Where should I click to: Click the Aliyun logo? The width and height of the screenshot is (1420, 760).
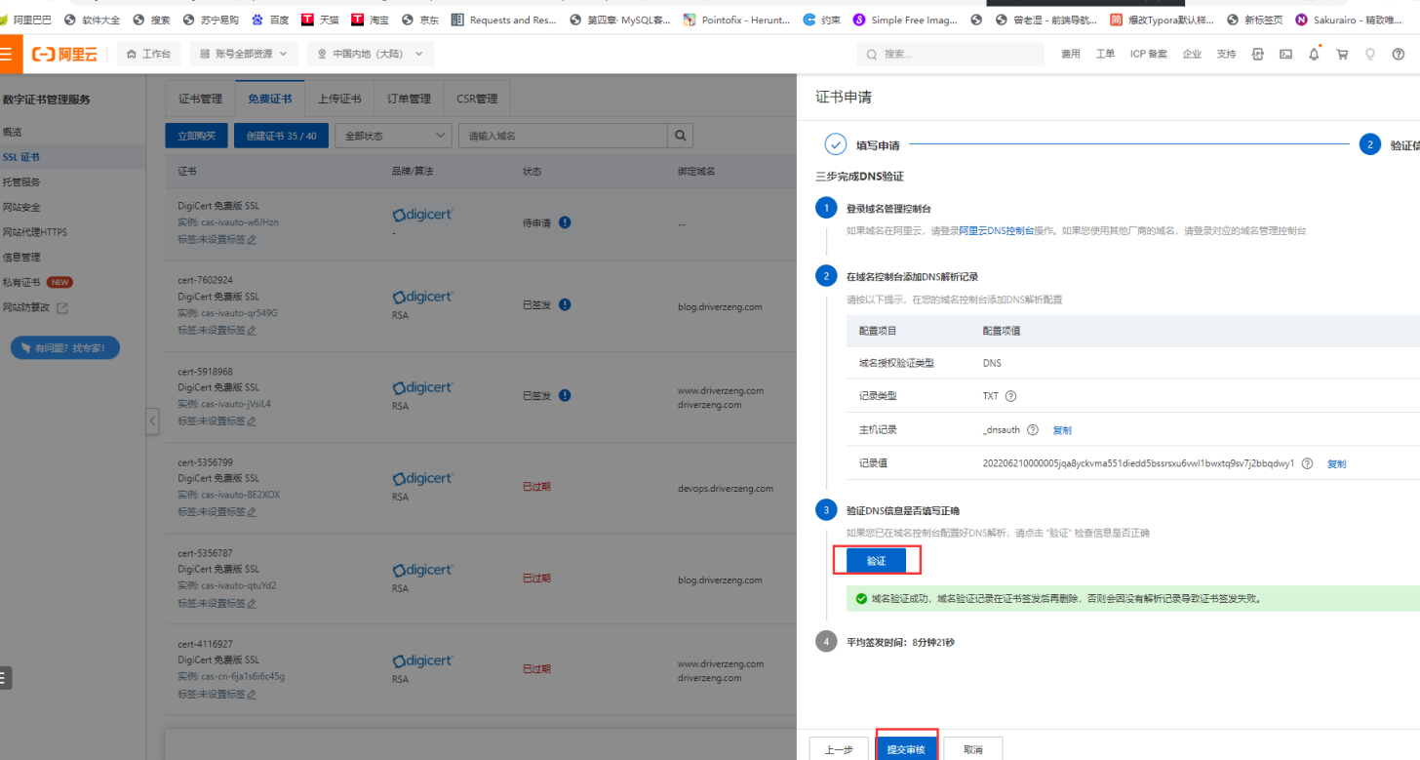(x=63, y=55)
